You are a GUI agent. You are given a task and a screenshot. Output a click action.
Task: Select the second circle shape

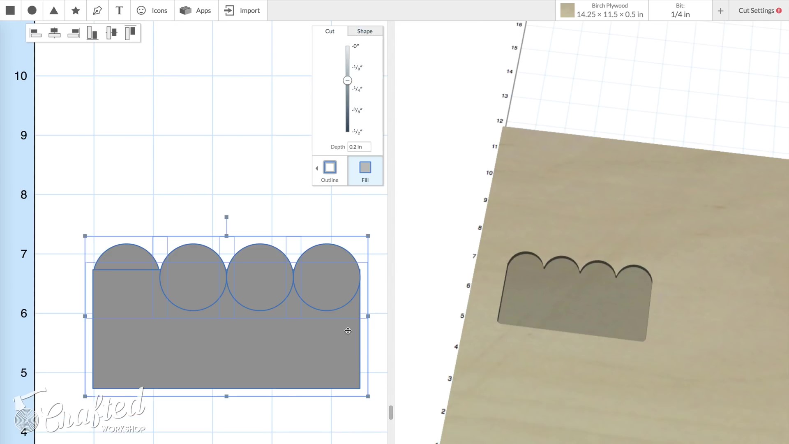193,277
